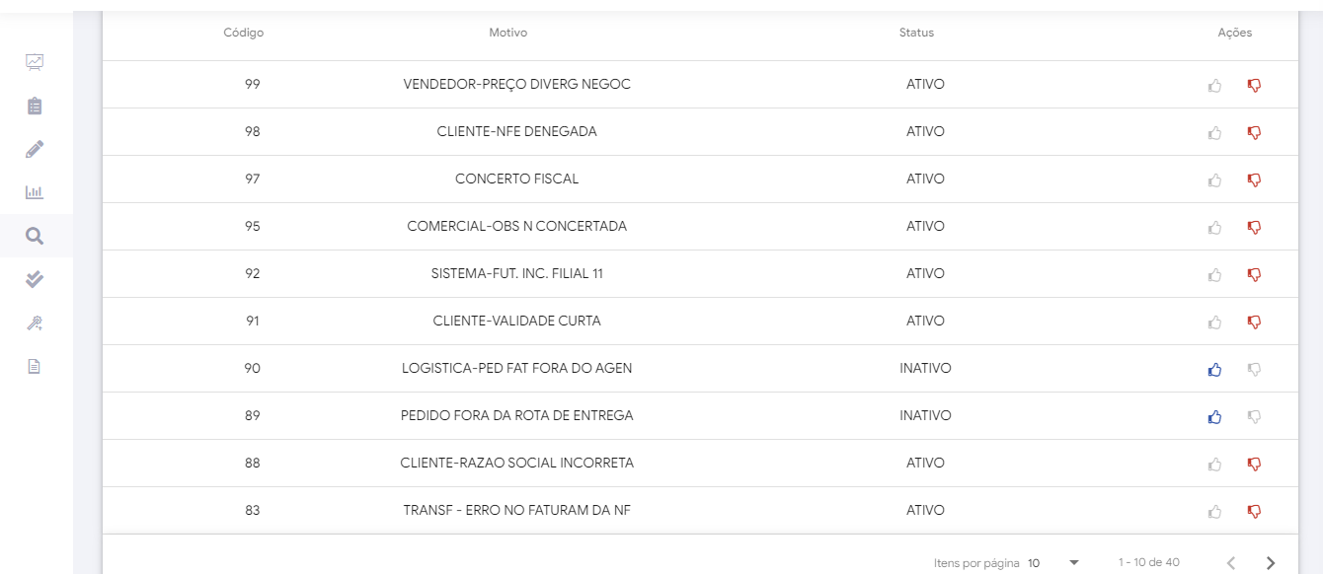
Task: Click the magnifier search sidebar icon
Action: 35,236
